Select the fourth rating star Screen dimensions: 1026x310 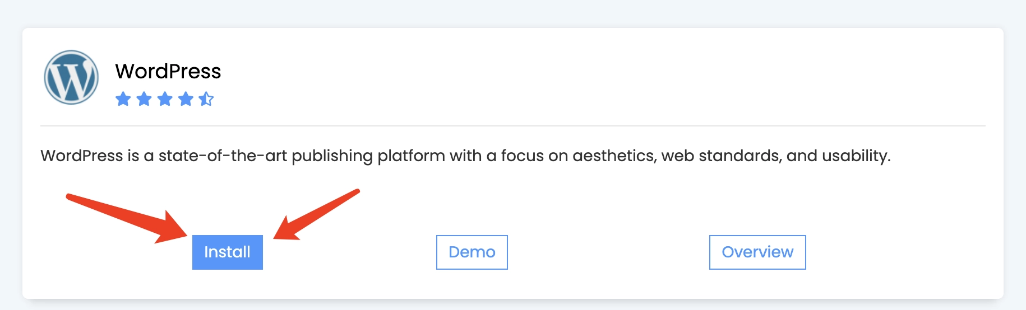click(186, 99)
